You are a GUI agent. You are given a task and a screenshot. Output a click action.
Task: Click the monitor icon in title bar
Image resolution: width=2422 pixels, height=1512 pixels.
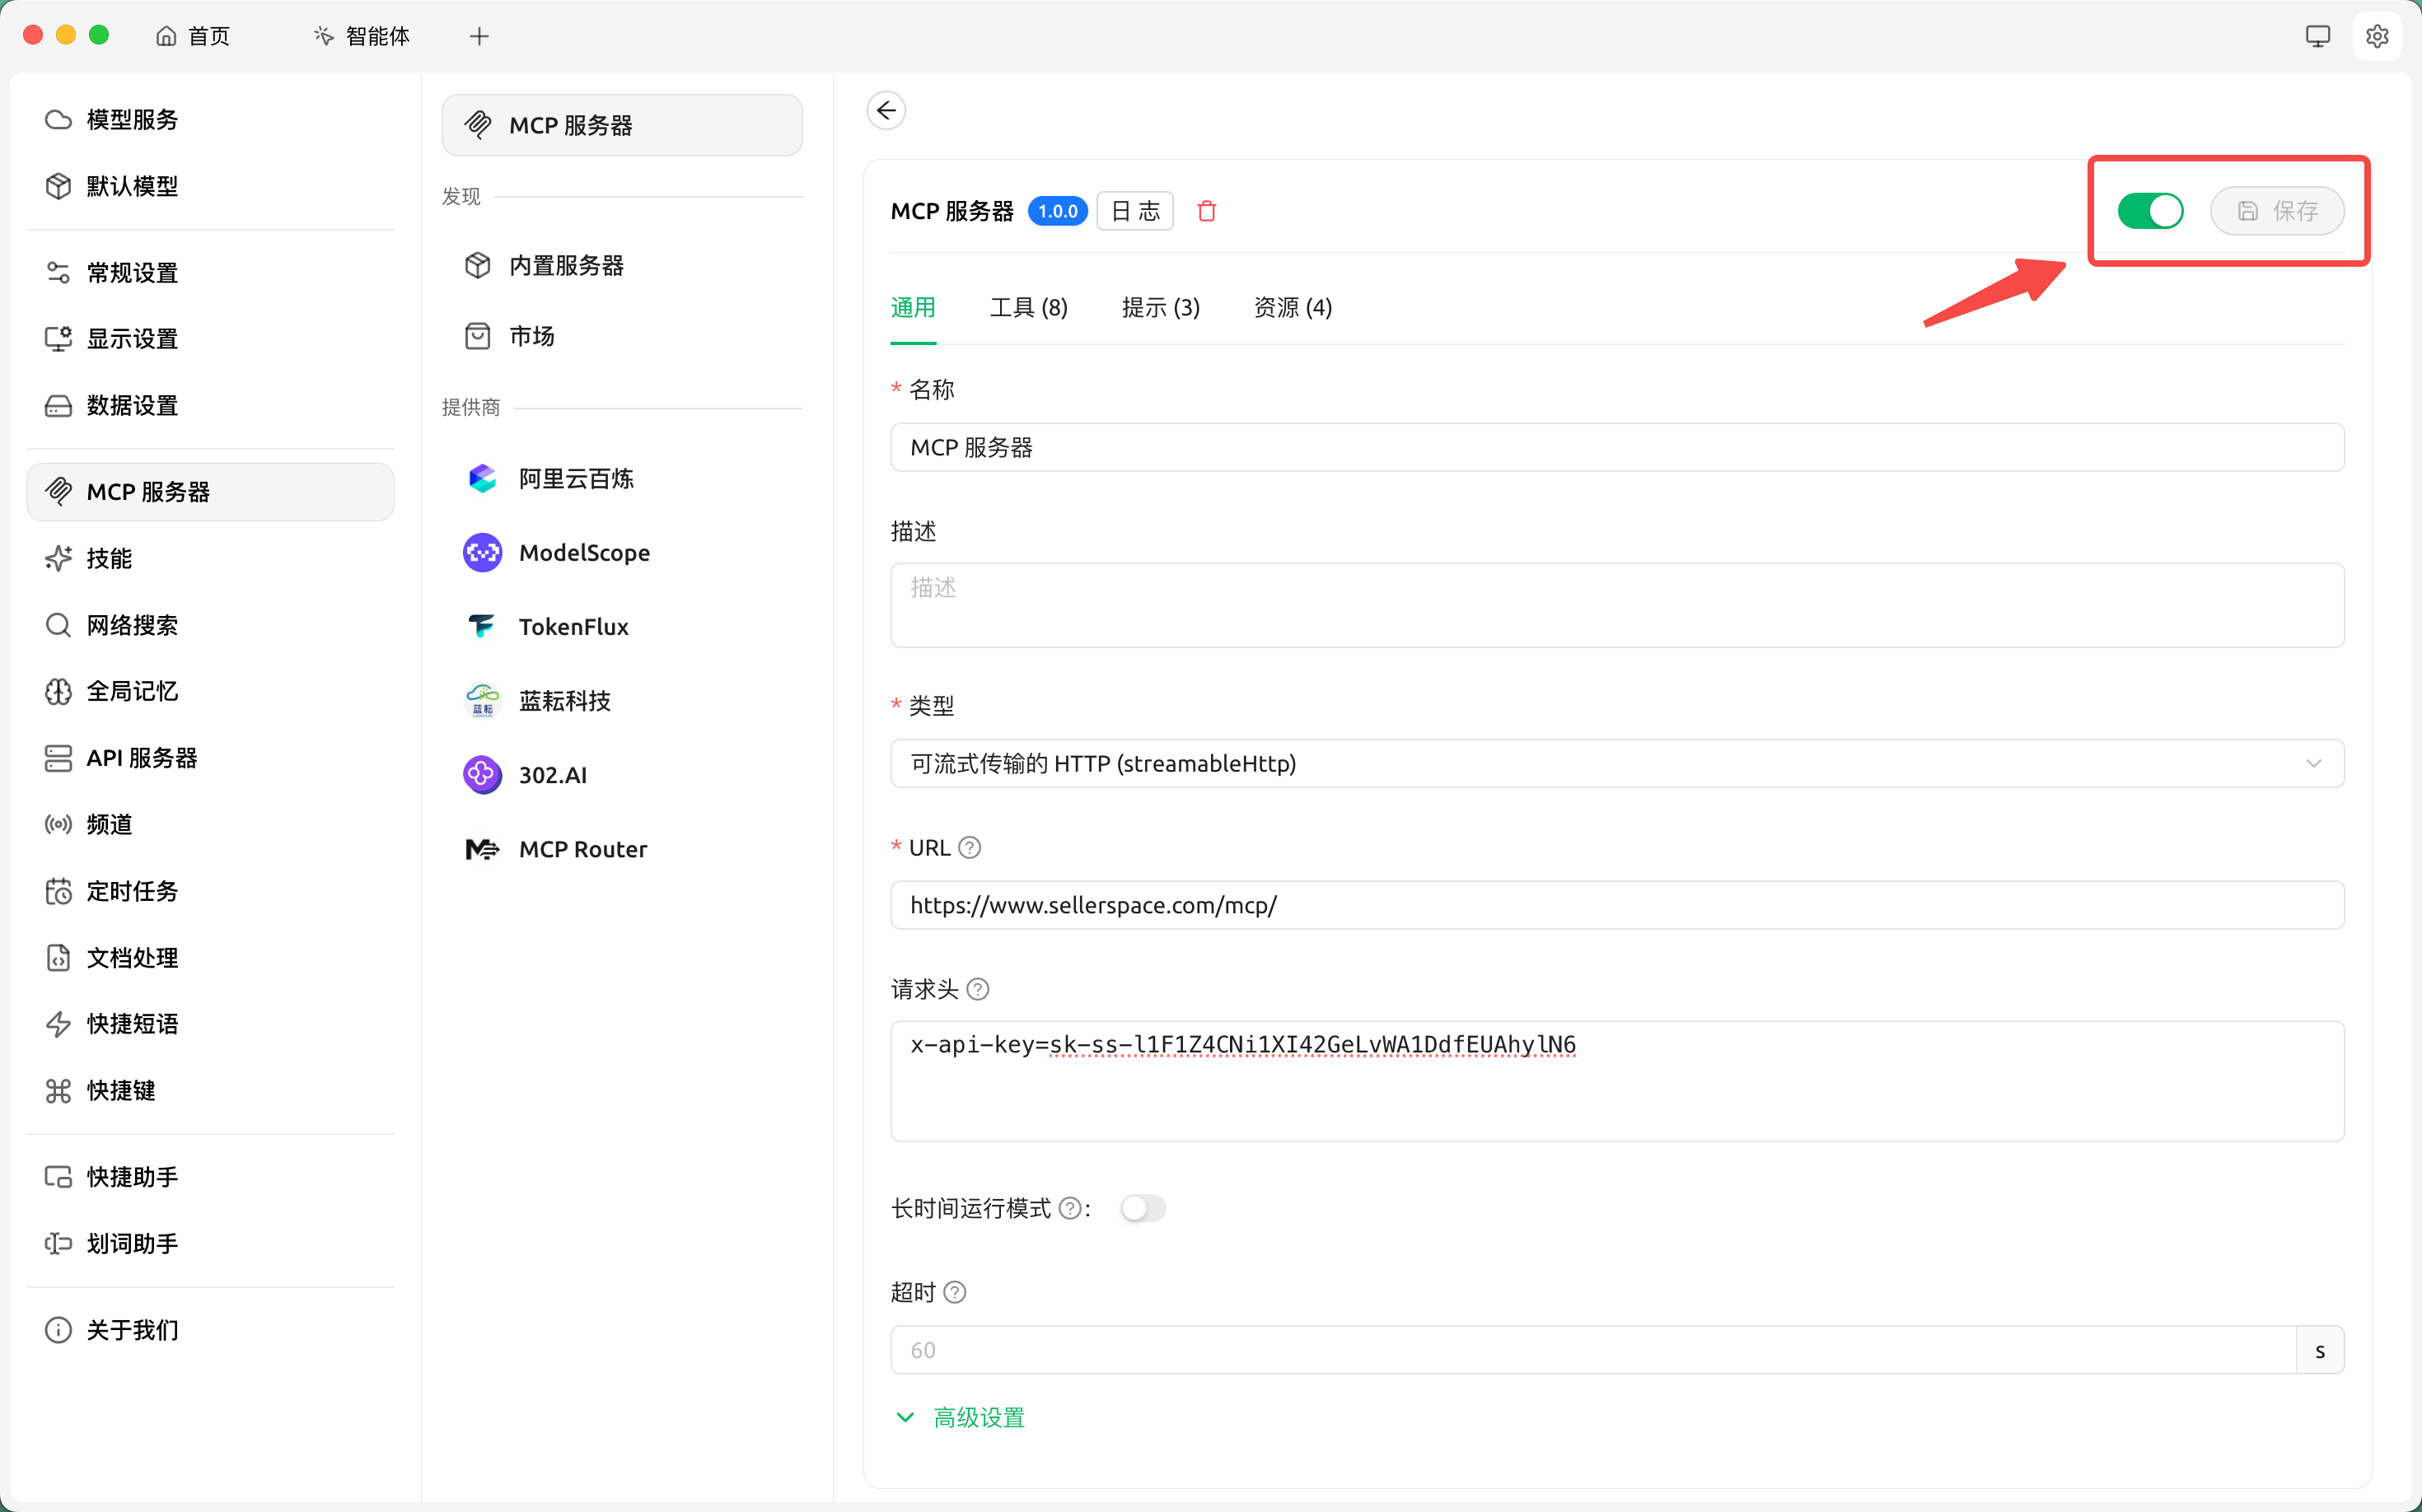(2318, 36)
